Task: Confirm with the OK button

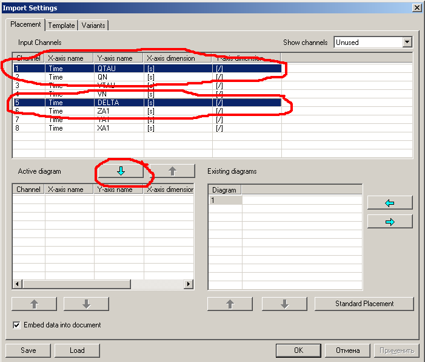Action: (x=298, y=350)
